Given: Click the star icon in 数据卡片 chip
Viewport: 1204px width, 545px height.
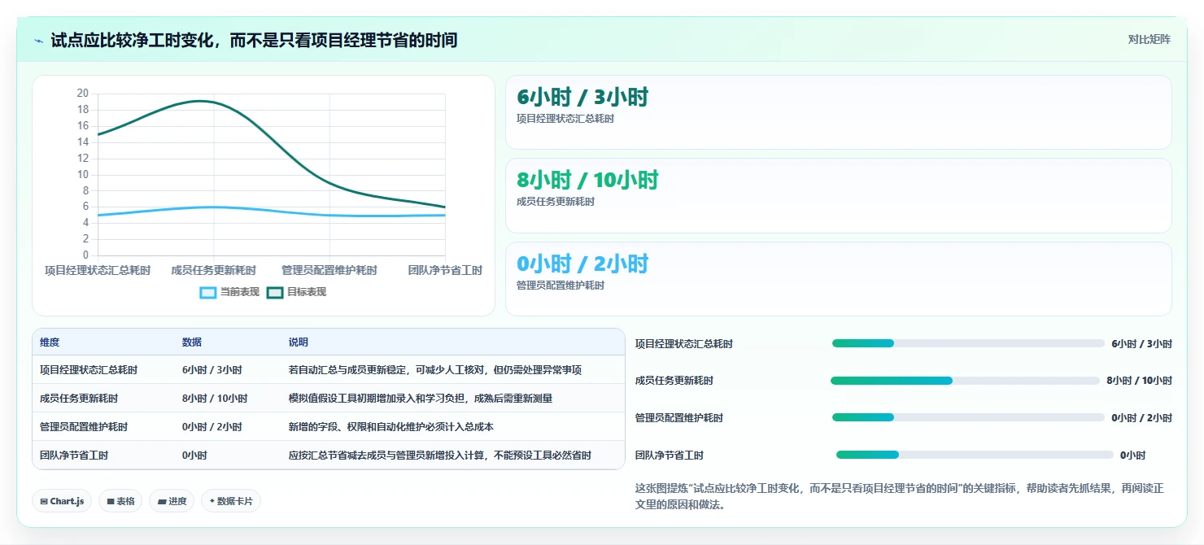Looking at the screenshot, I should point(212,501).
